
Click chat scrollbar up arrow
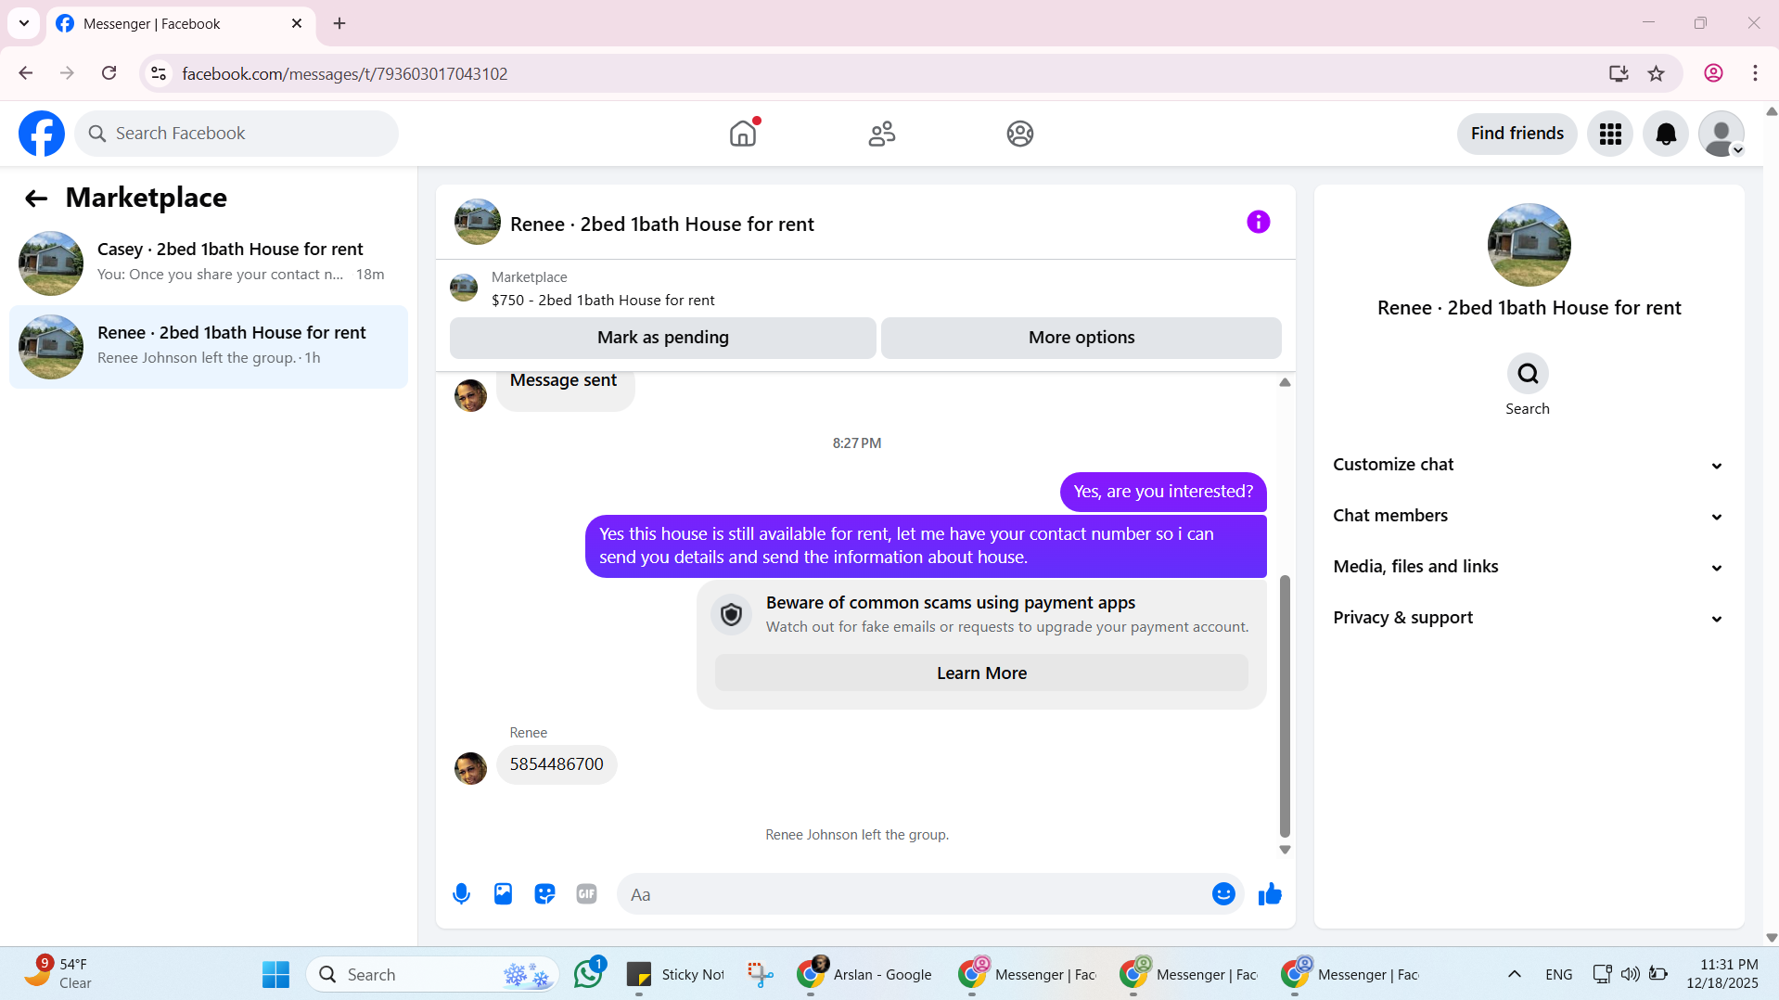(x=1285, y=382)
